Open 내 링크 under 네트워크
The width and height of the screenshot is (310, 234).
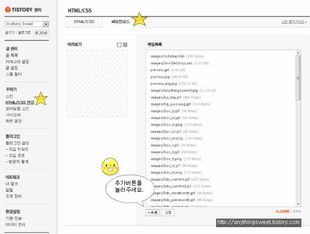point(12,184)
